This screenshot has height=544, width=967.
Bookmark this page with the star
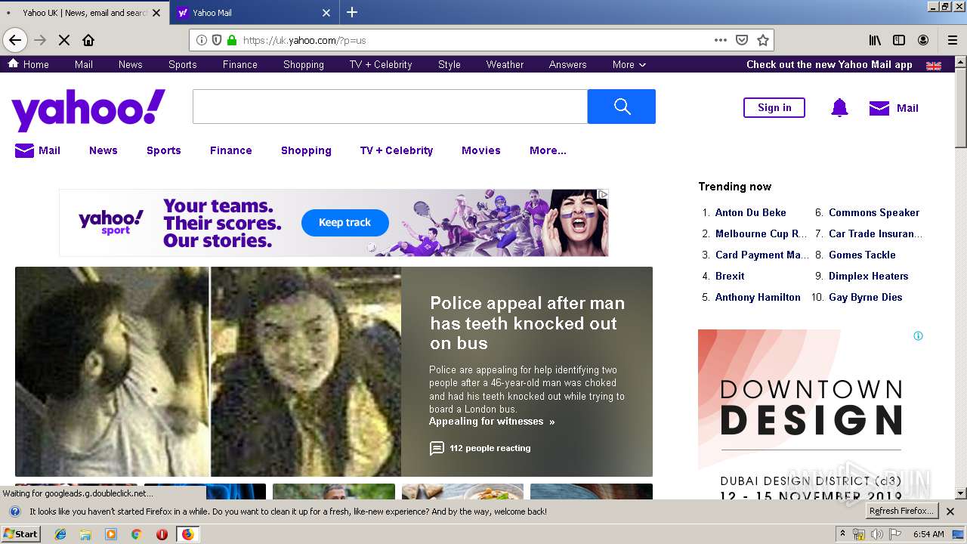click(x=763, y=40)
